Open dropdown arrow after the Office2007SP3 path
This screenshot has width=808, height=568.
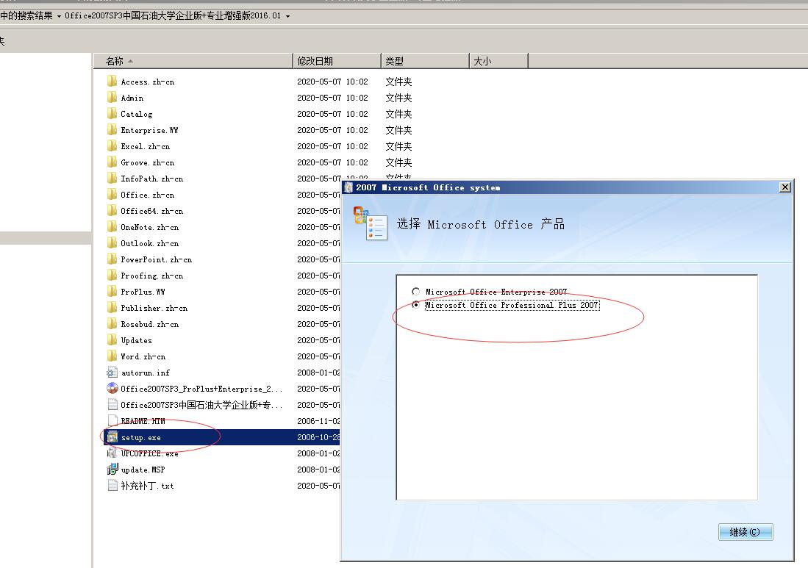[x=287, y=15]
